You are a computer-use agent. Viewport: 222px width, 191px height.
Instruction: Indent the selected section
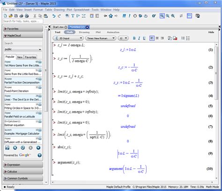pyautogui.click(x=92, y=16)
